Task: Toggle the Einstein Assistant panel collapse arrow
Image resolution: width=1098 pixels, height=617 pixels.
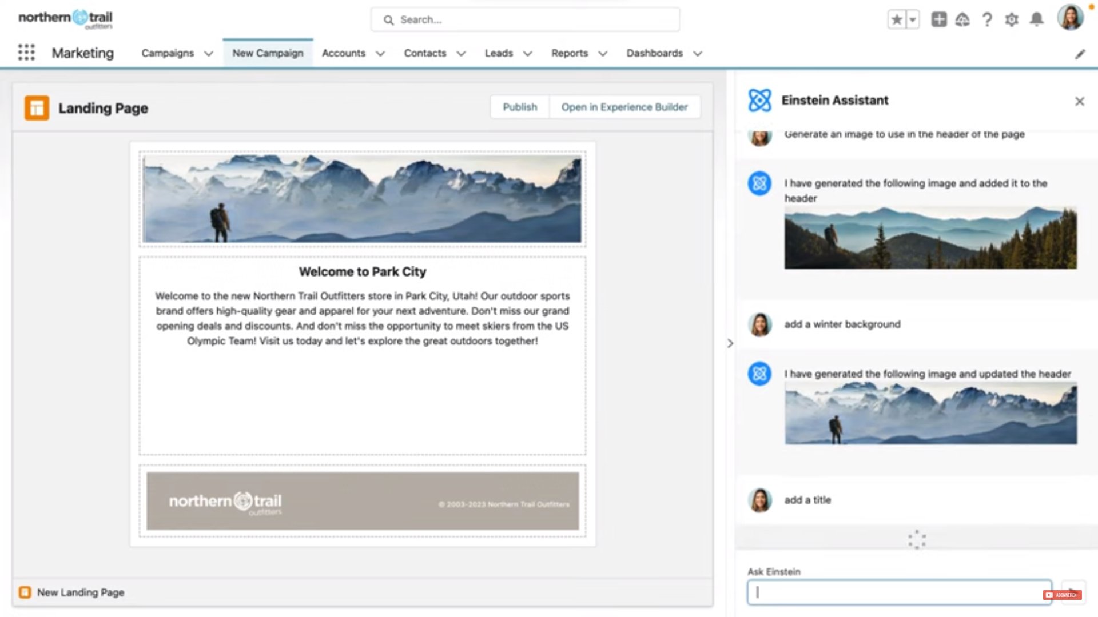Action: tap(729, 343)
